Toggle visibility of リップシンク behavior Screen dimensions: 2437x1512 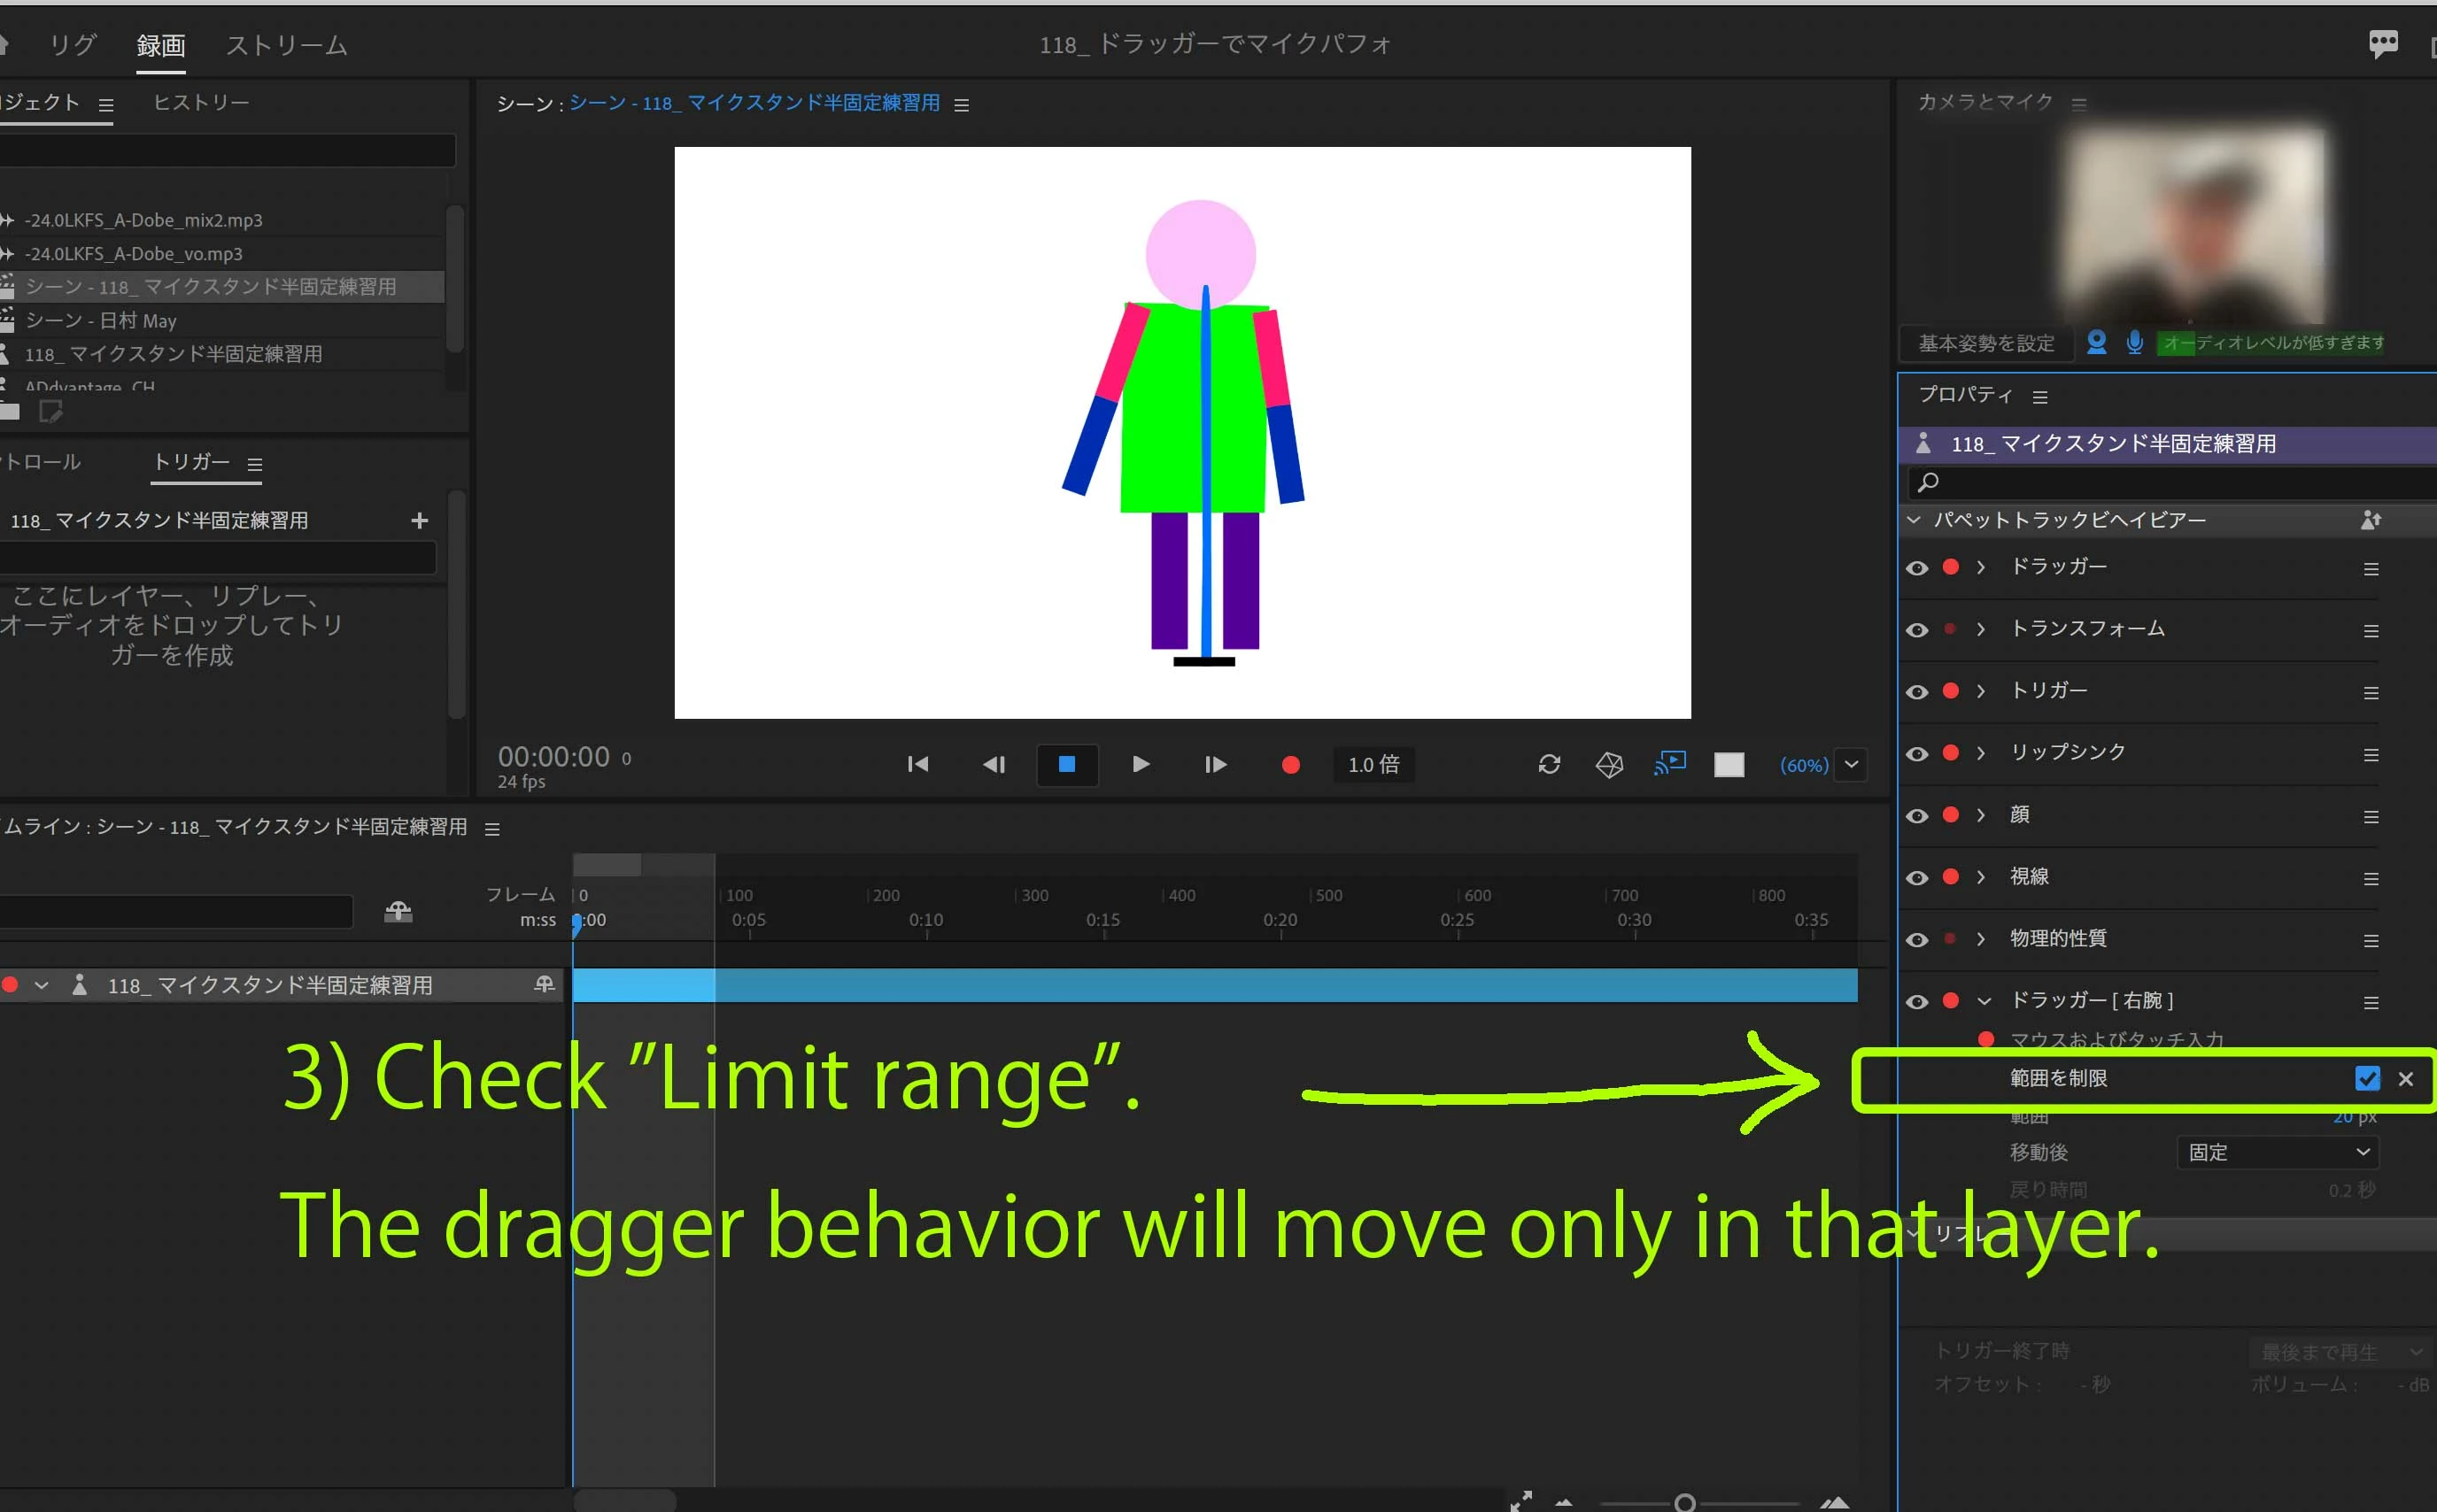pyautogui.click(x=1916, y=754)
